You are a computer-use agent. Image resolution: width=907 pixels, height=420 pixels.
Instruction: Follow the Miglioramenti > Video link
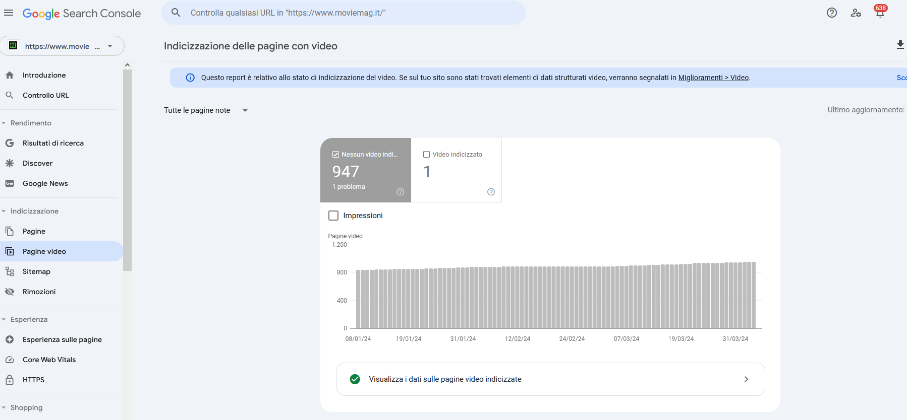(713, 78)
